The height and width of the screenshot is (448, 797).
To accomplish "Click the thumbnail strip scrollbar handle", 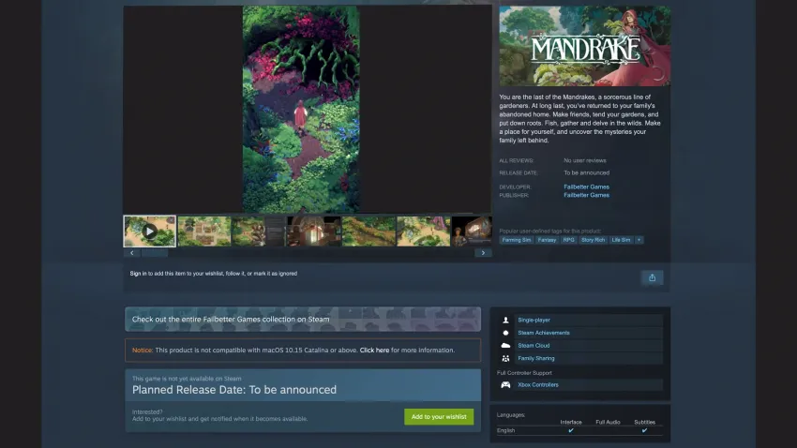I will pyautogui.click(x=155, y=252).
